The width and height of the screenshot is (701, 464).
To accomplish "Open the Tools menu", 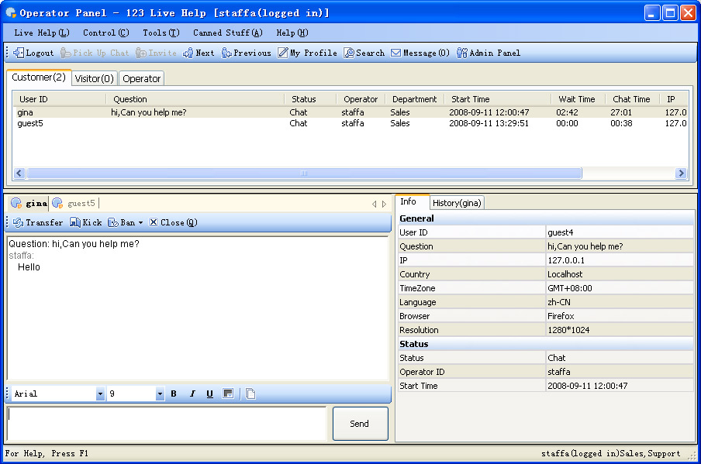I will tap(161, 33).
